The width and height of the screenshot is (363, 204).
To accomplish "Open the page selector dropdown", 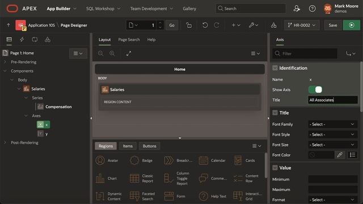I will click(133, 25).
